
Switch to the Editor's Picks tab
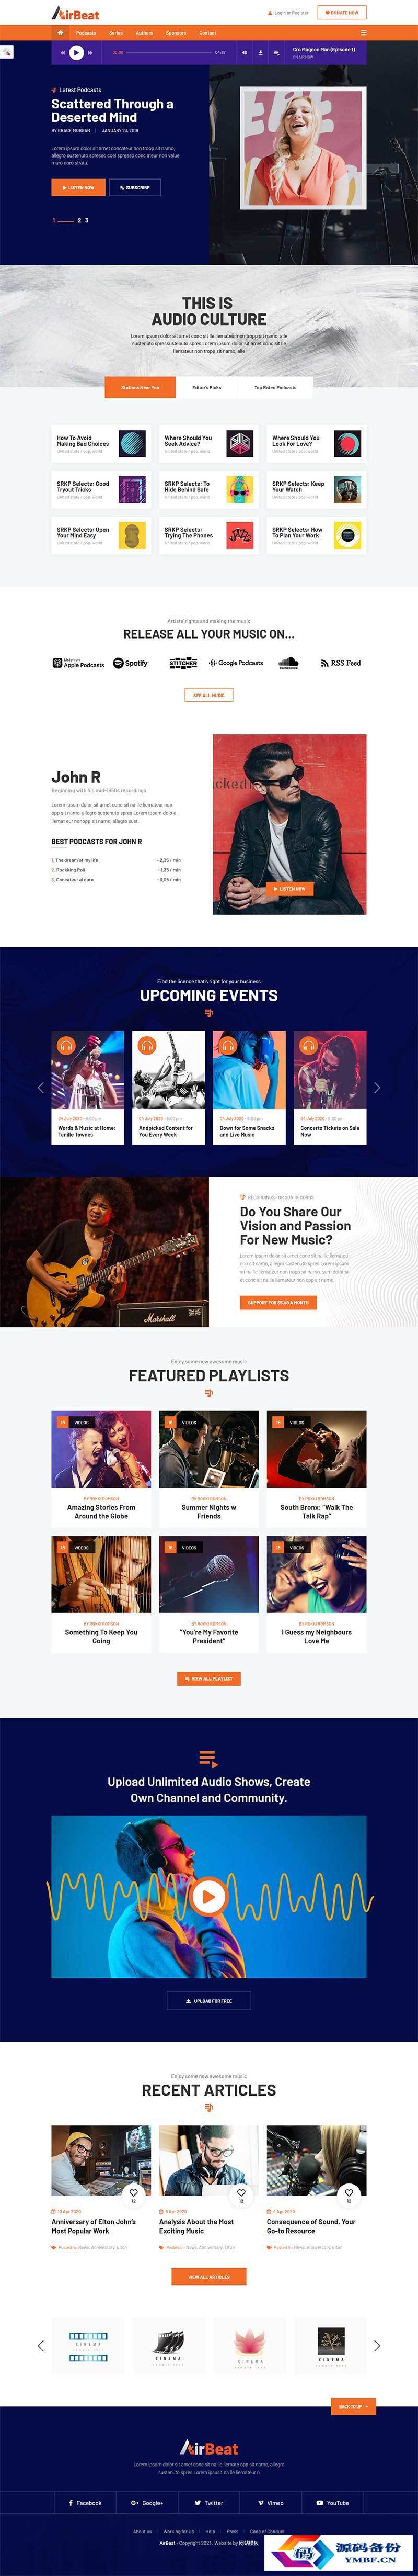click(x=206, y=387)
